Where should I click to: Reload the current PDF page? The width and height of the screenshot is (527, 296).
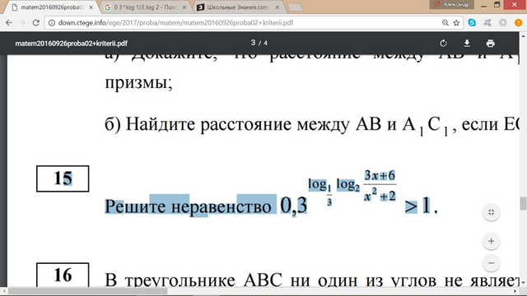click(x=35, y=23)
